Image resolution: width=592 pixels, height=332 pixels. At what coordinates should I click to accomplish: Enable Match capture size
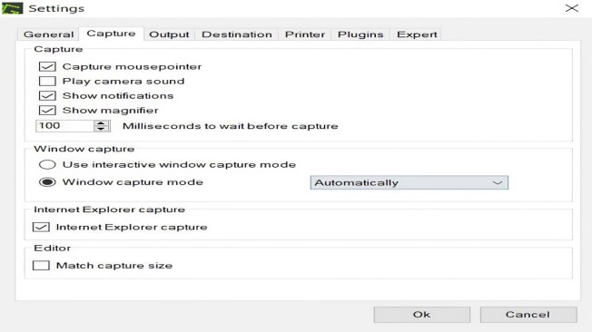(x=41, y=266)
